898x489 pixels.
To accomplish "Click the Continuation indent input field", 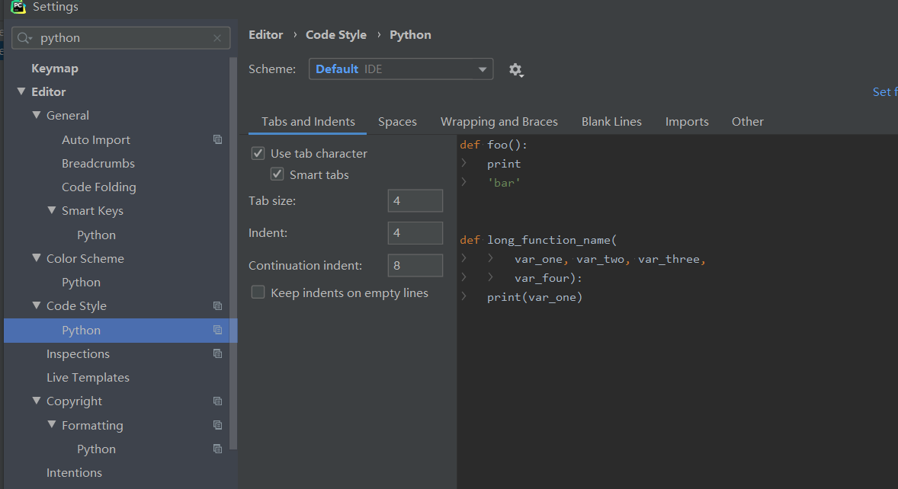I will [x=415, y=265].
